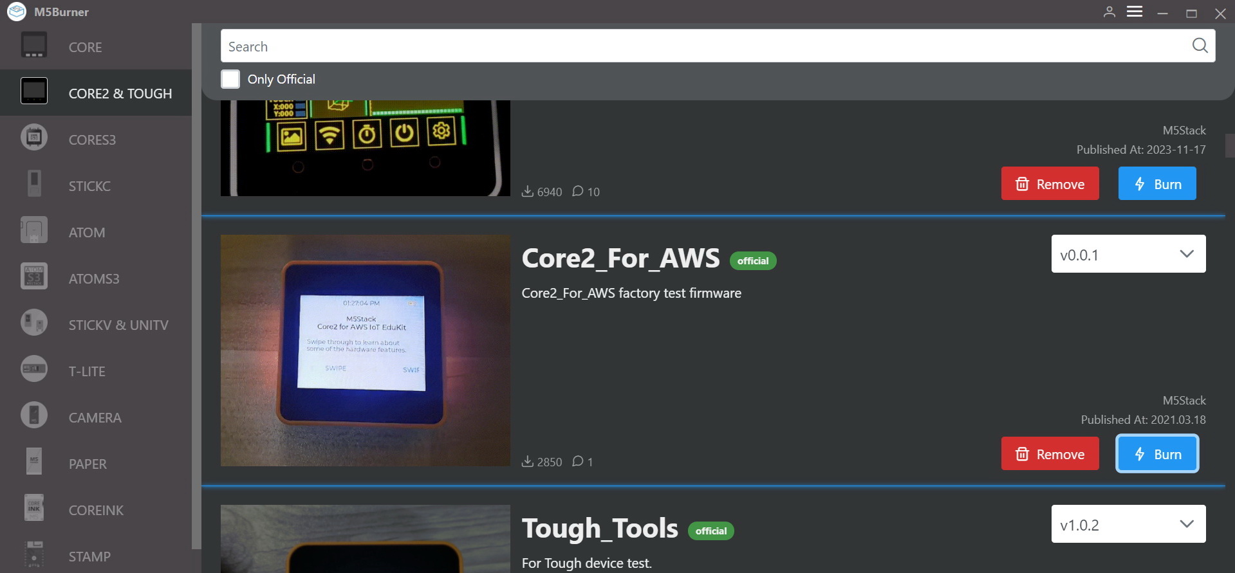Open the v0.0.1 version dropdown
The image size is (1235, 573).
pos(1128,254)
